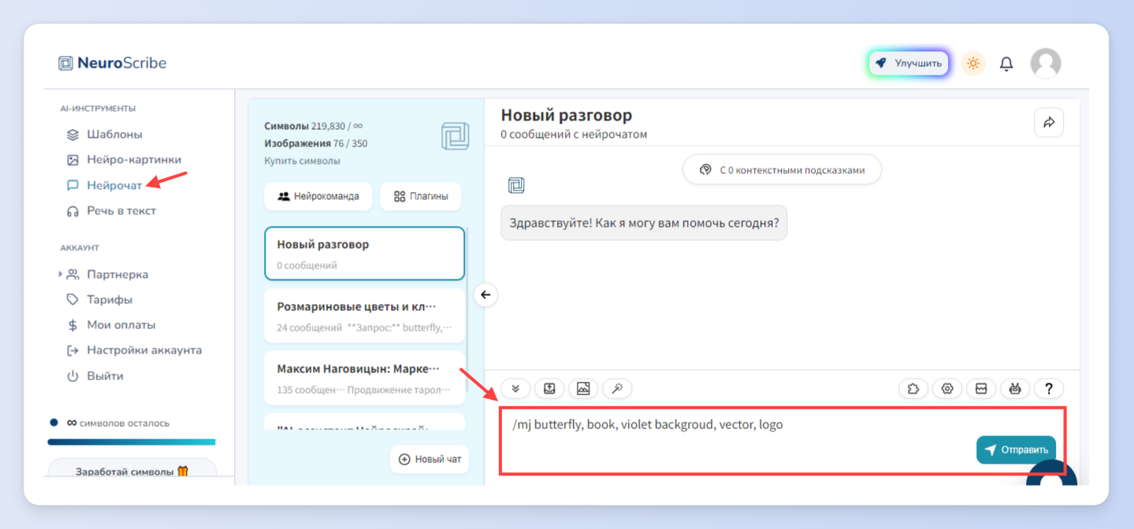
Task: Open the Нейрокоманда button
Action: point(318,196)
